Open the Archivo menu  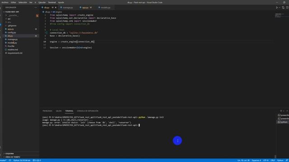[x=5, y=2]
